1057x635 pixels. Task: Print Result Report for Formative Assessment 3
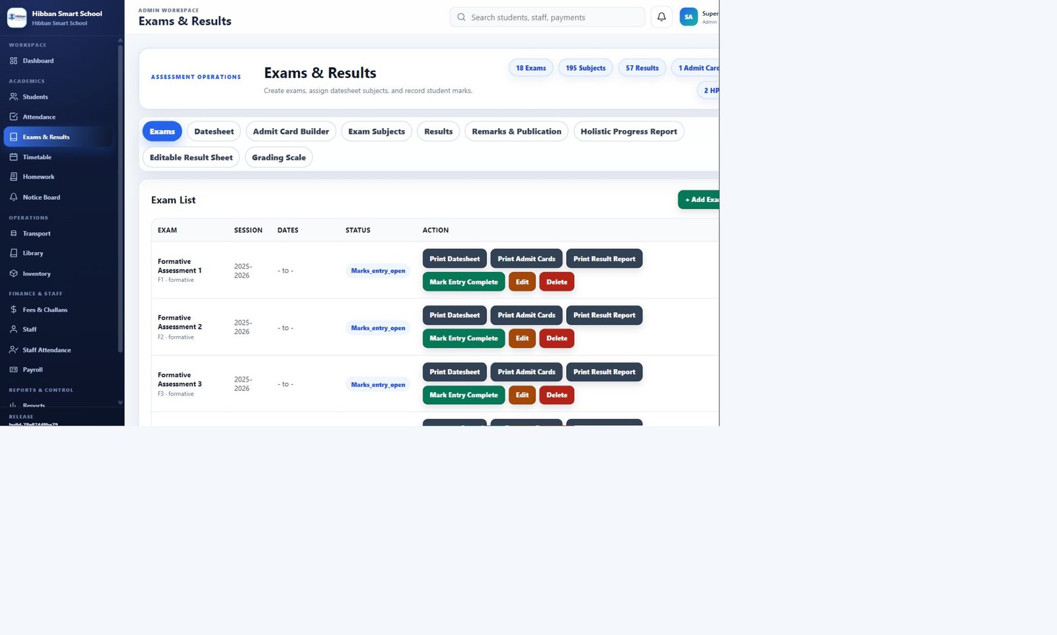point(604,372)
